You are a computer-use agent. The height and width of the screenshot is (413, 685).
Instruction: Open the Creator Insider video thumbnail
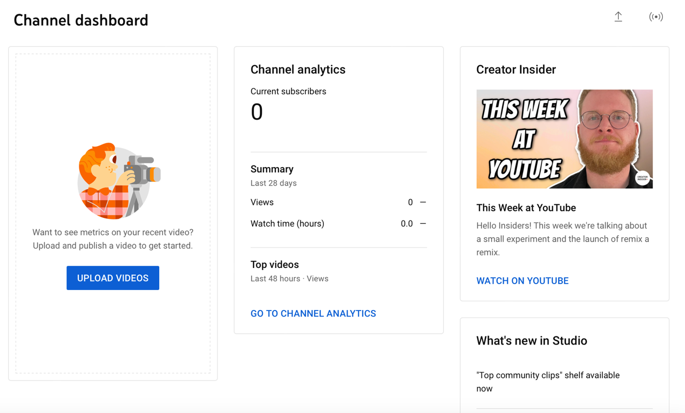[x=564, y=139]
